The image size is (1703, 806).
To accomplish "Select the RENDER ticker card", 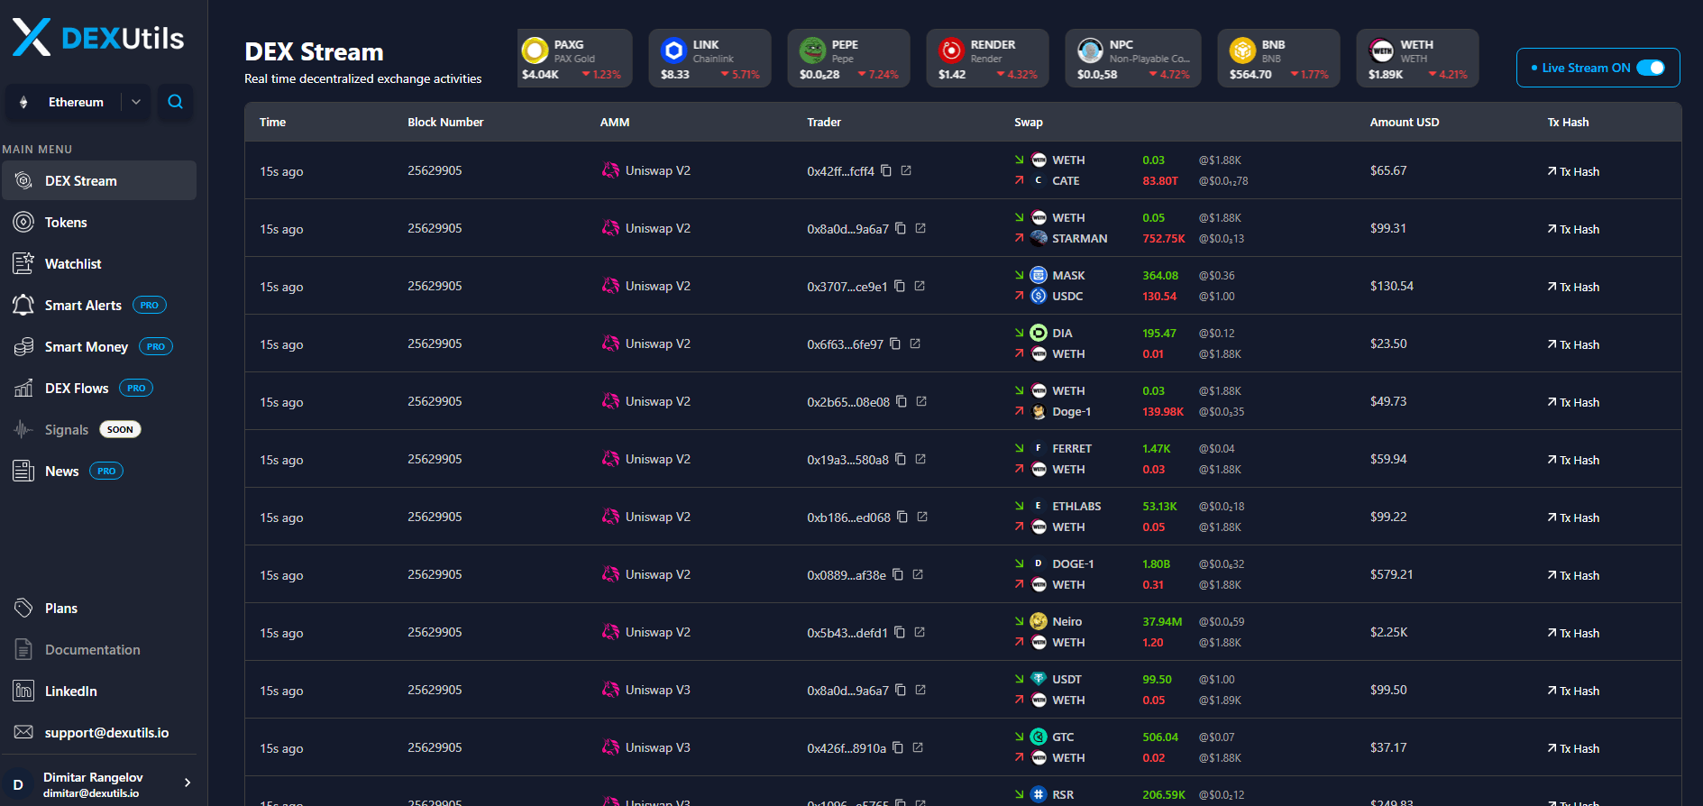I will 987,59.
